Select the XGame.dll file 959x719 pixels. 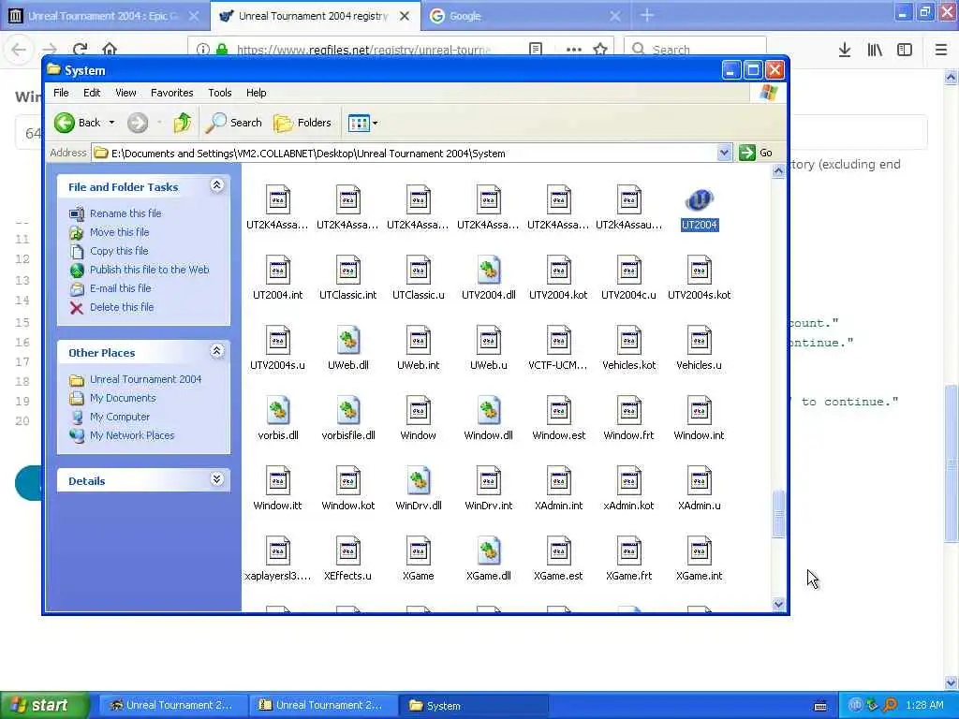coord(489,551)
